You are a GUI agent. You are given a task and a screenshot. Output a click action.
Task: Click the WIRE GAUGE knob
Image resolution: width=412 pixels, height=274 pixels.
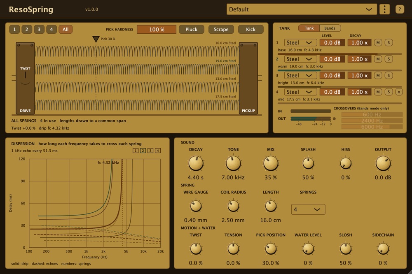click(196, 206)
